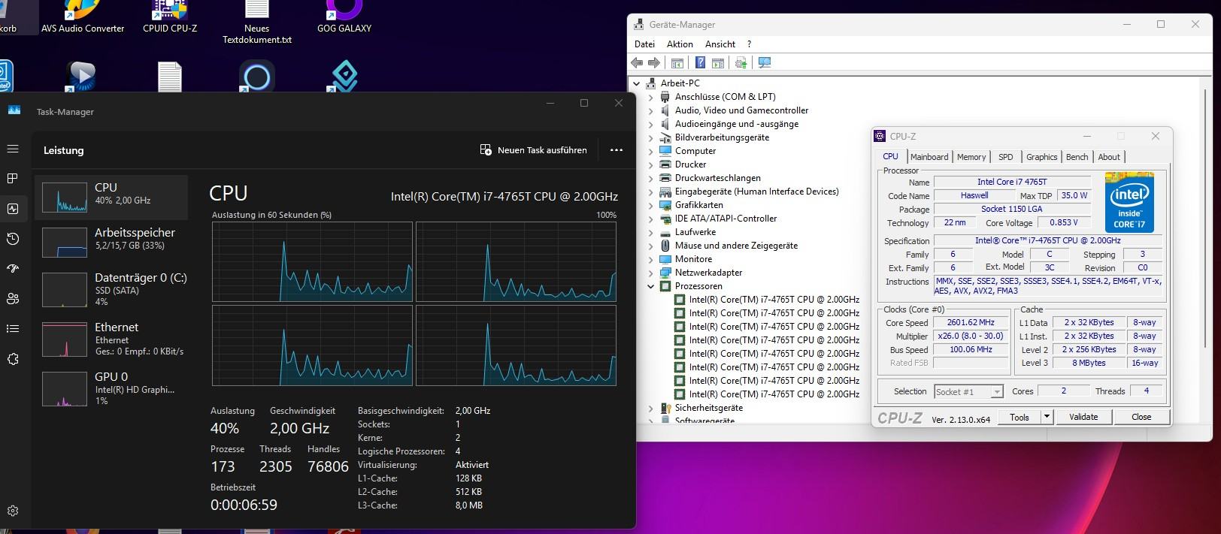Toggle console tree pane icon in Geräte-Manager toolbar
The image size is (1221, 534).
pos(677,63)
